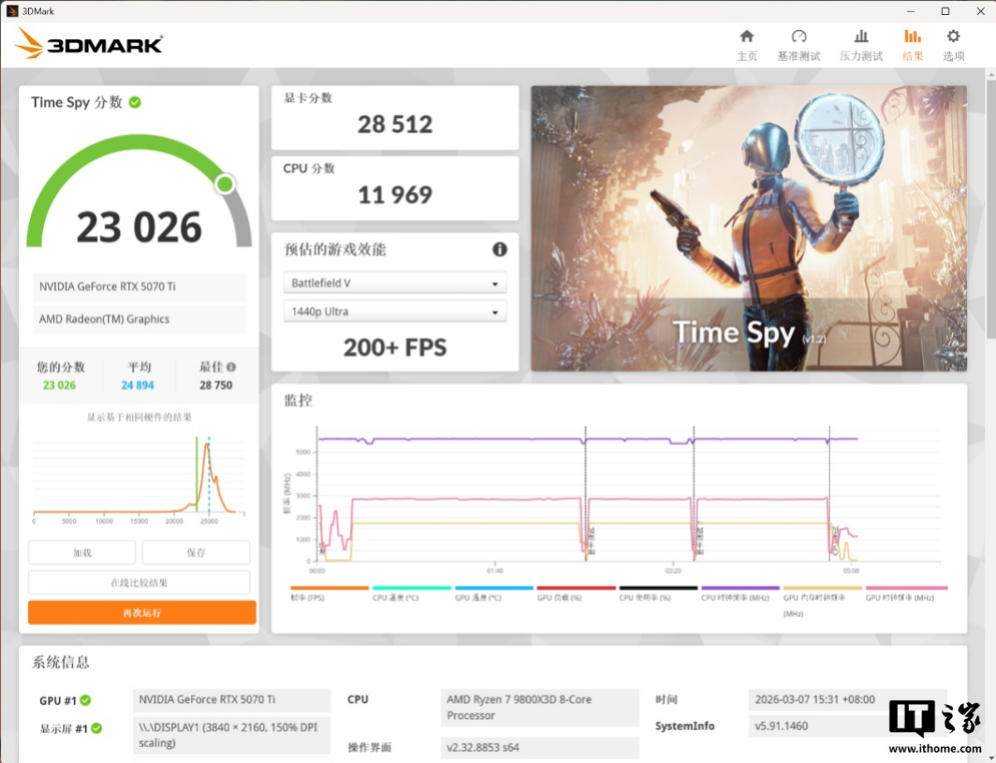Open the 1440p Ultra resolution dropdown
Viewport: 996px width, 763px height.
[395, 312]
